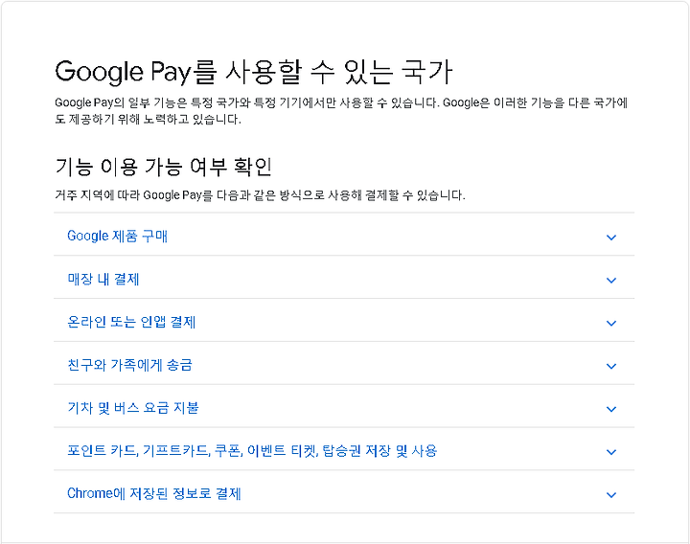Expand 'Chrome에 저장된 정보로 결제' section
Viewport: 690px width, 544px height.
tap(344, 492)
